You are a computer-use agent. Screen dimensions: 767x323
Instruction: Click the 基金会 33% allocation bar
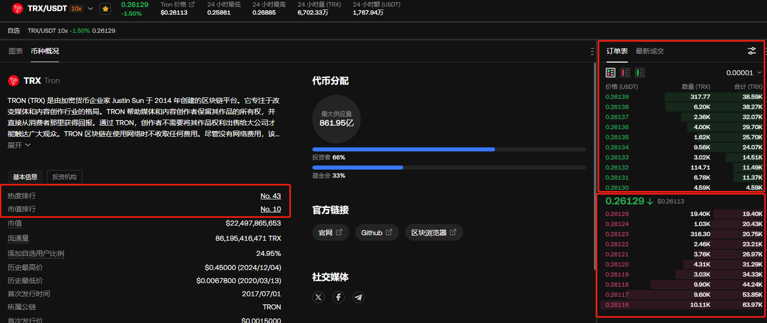tap(449, 168)
